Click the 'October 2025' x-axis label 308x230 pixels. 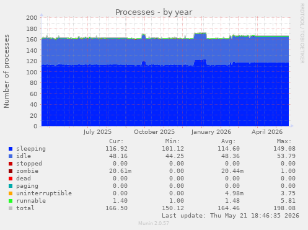[154, 132]
